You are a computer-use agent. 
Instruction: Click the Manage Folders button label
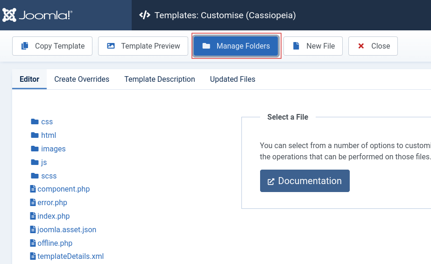(243, 46)
